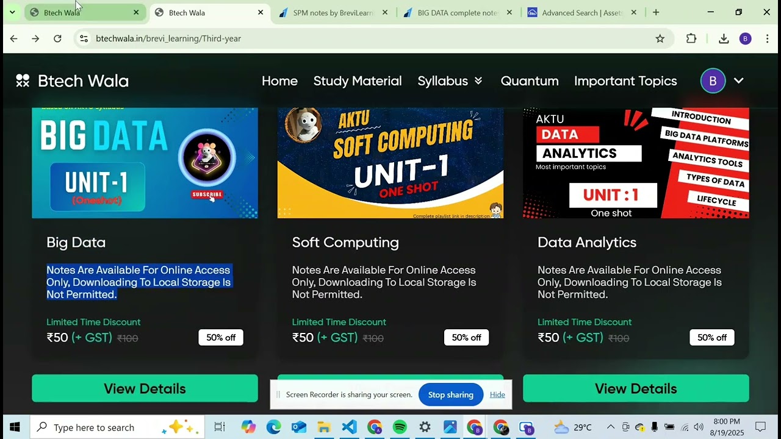The height and width of the screenshot is (439, 781).
Task: Expand user account chevron beside avatar
Action: 738,80
